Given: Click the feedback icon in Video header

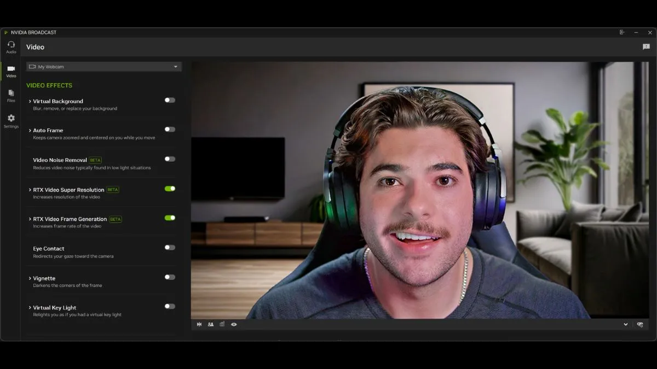Looking at the screenshot, I should point(646,47).
